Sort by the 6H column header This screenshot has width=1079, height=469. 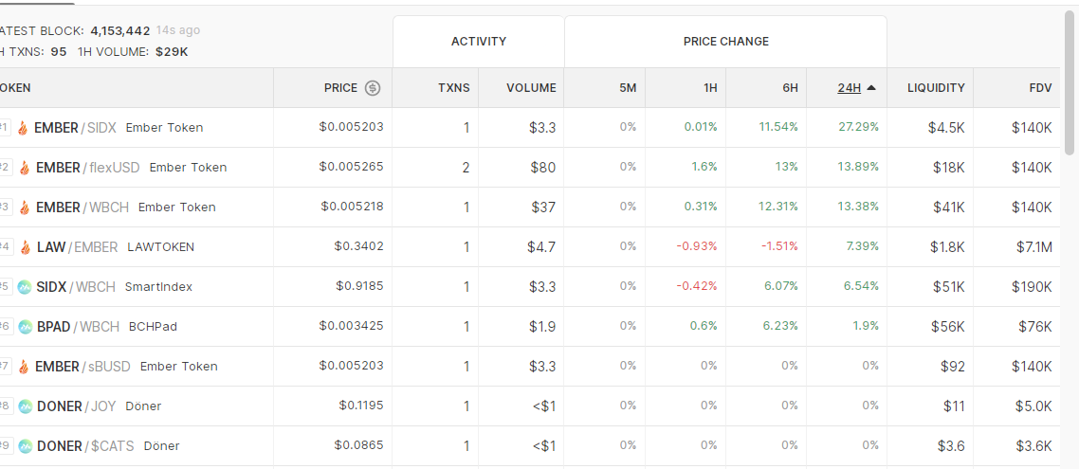click(x=790, y=88)
